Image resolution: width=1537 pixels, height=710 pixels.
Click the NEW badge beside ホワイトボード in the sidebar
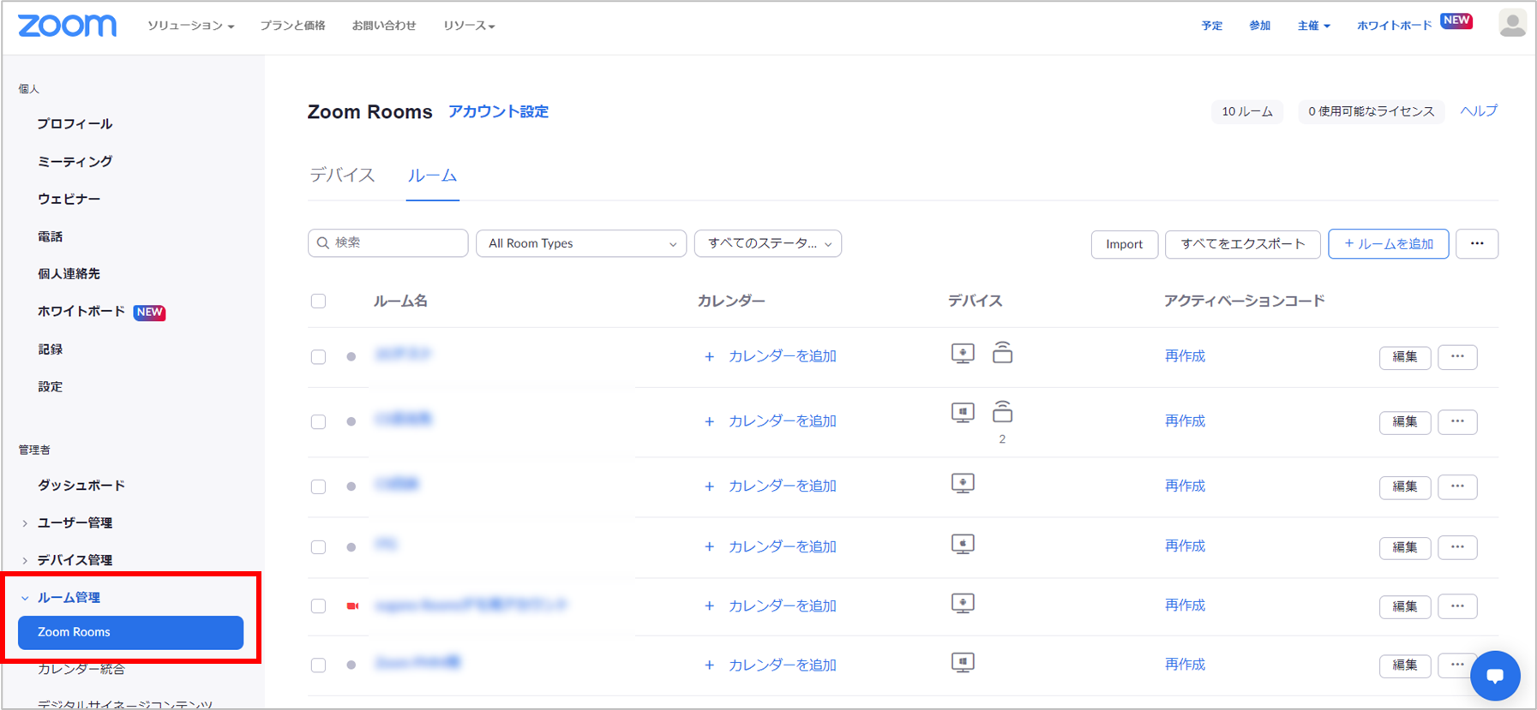coord(149,313)
